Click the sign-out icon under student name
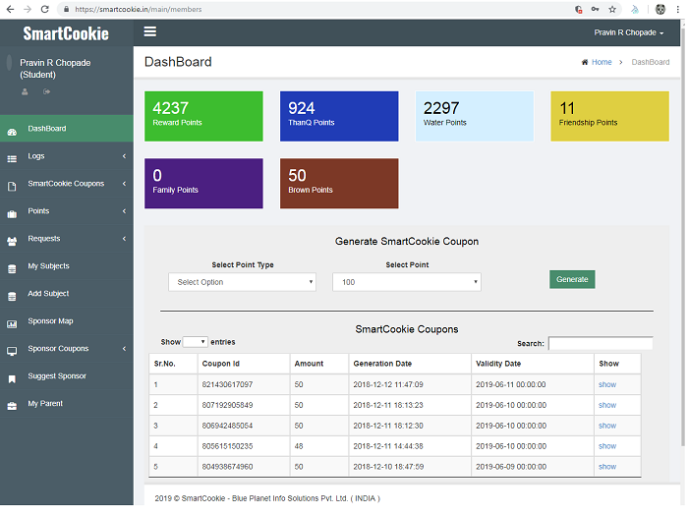 (47, 92)
